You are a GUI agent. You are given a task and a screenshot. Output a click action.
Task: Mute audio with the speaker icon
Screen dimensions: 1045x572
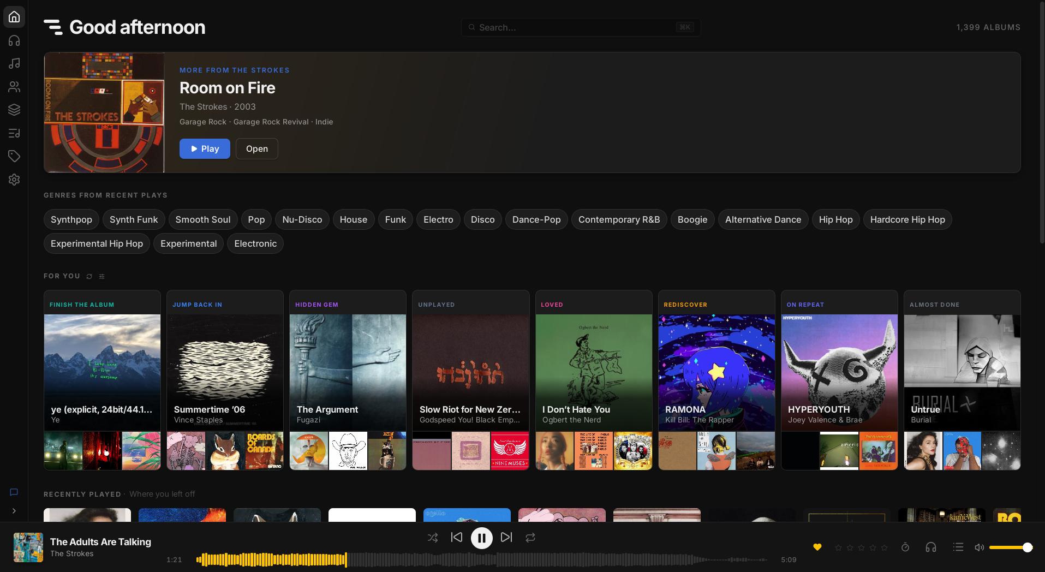coord(980,547)
